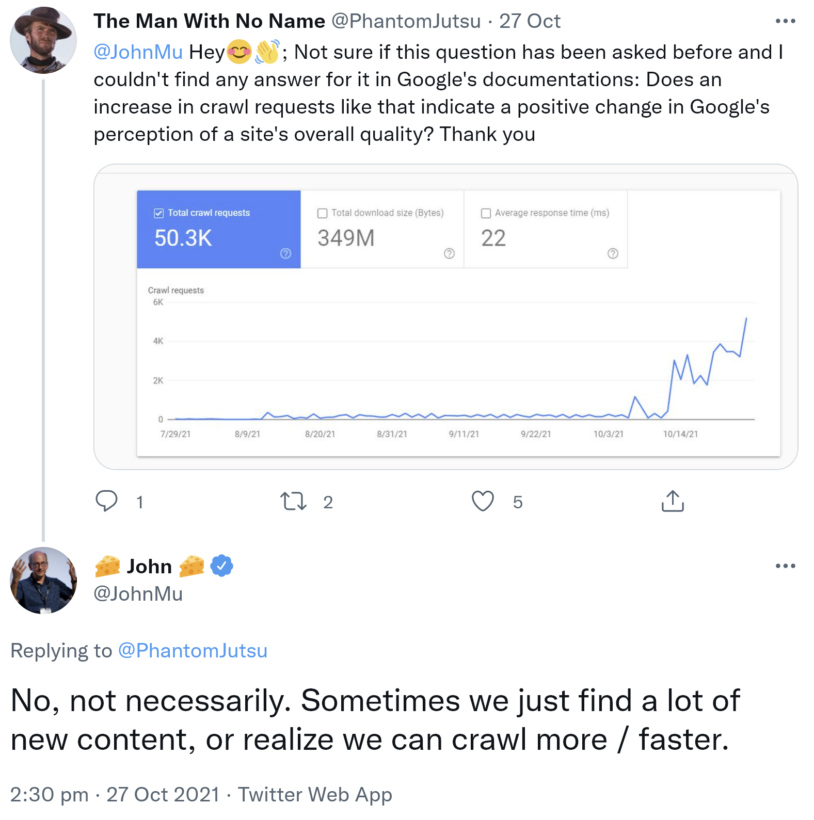Uncheck the Total crawl requests checkbox
The height and width of the screenshot is (820, 814).
tap(159, 213)
